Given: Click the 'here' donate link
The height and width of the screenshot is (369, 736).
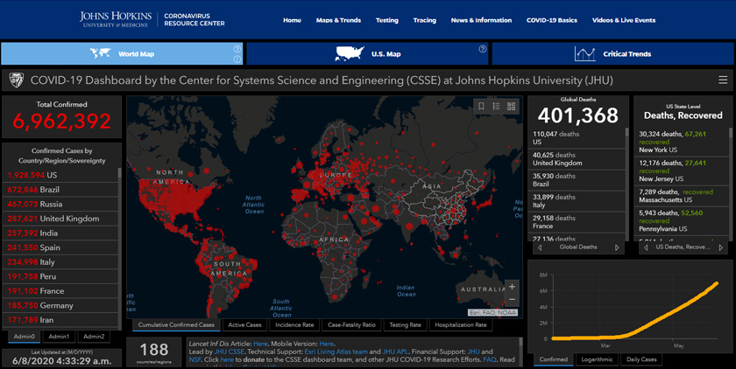Looking at the screenshot, I should coord(227,359).
